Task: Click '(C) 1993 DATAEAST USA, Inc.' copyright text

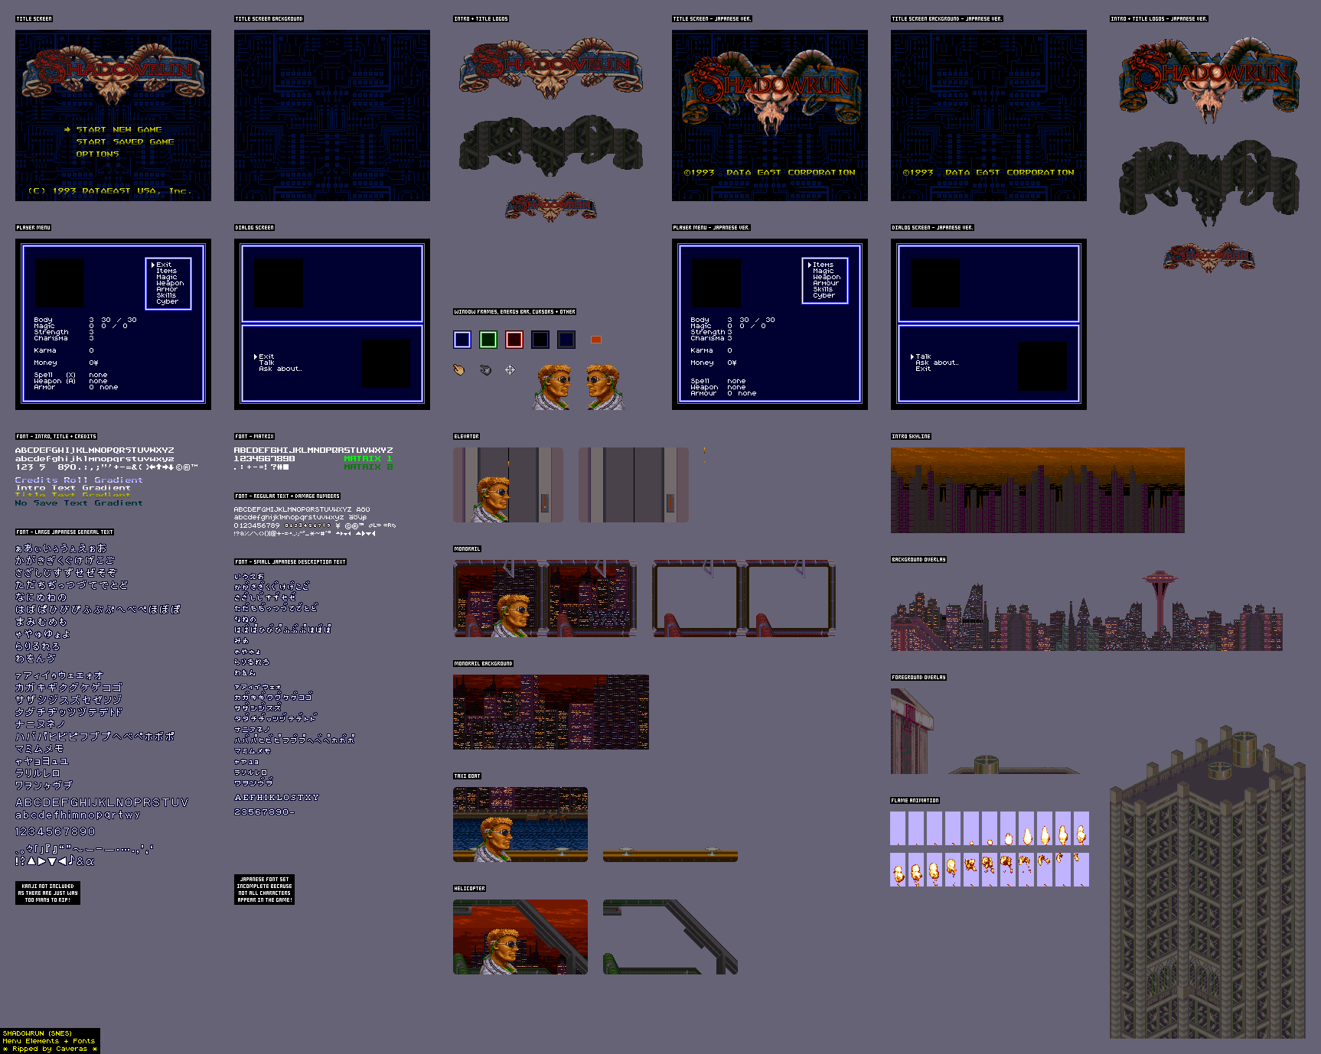Action: [110, 191]
